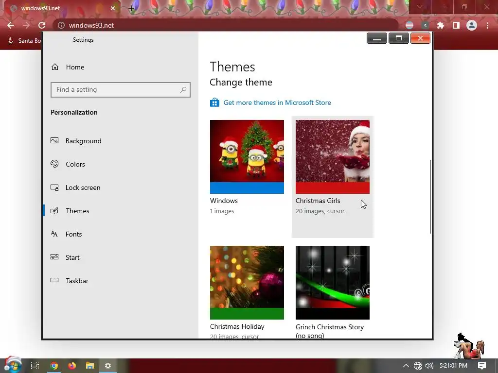Open the browser extensions puzzle icon
Image resolution: width=498 pixels, height=373 pixels.
point(441,25)
